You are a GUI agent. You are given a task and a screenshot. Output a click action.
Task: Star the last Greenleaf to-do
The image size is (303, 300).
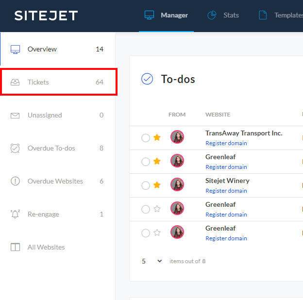point(157,233)
